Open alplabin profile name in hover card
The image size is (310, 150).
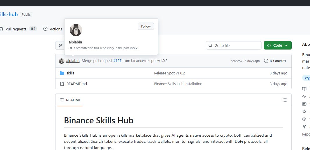tap(75, 42)
